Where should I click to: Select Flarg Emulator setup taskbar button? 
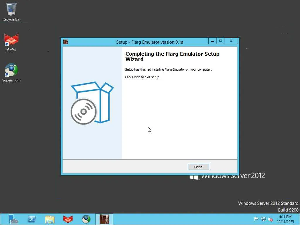click(104, 219)
